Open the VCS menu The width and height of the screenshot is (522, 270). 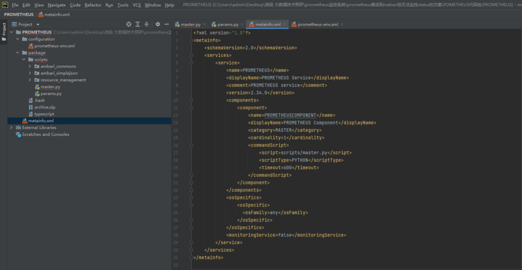(137, 5)
